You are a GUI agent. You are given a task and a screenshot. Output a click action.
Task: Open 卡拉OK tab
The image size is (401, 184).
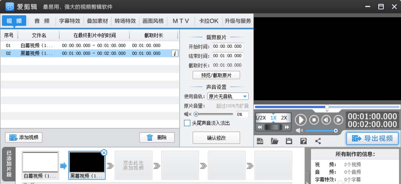pyautogui.click(x=209, y=21)
